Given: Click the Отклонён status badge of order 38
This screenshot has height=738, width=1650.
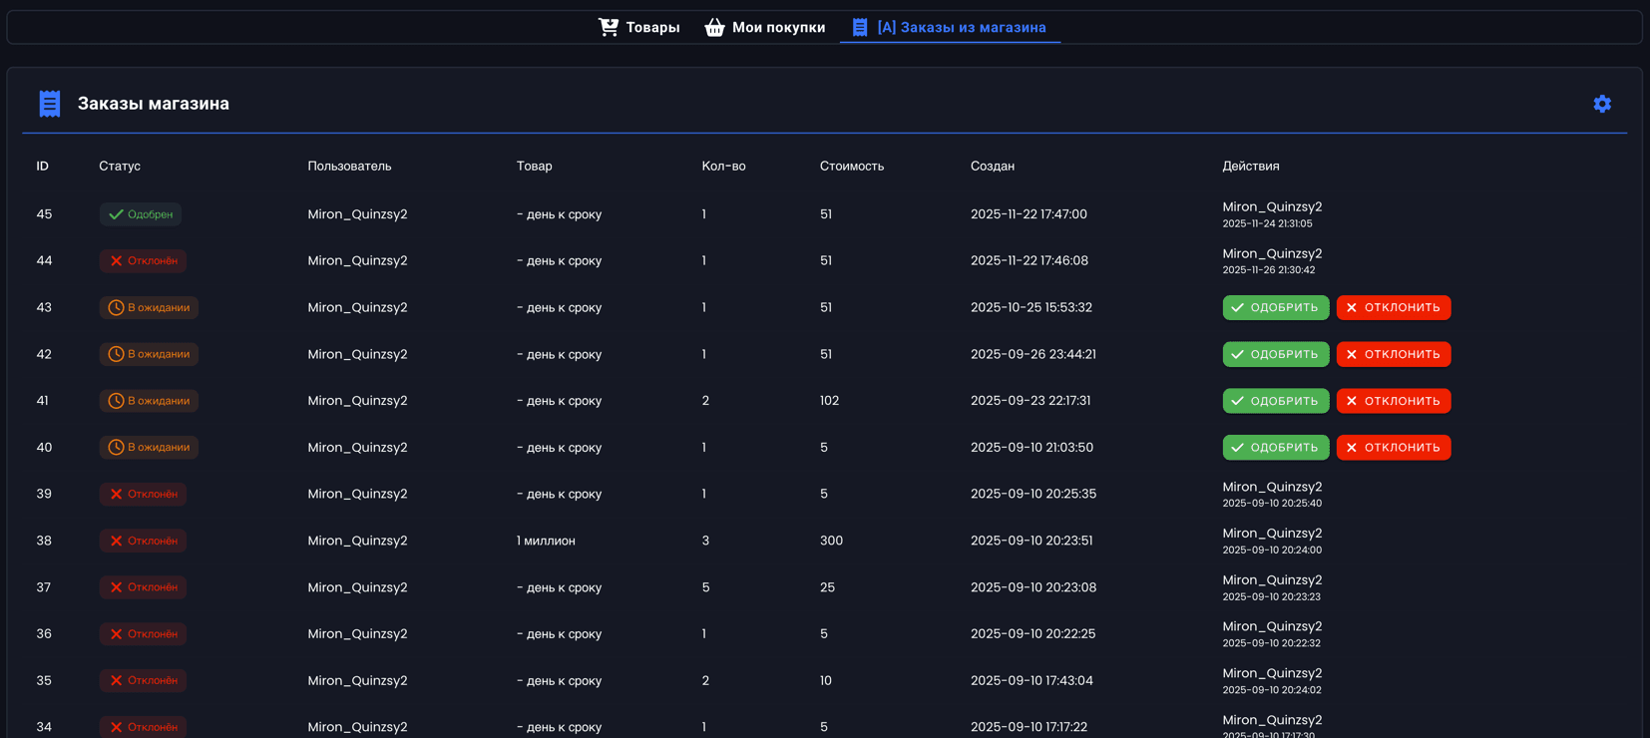Looking at the screenshot, I should click(143, 541).
